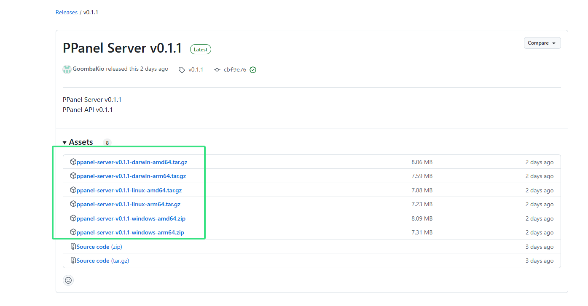Open commit cbf9e76 link

[x=235, y=70]
